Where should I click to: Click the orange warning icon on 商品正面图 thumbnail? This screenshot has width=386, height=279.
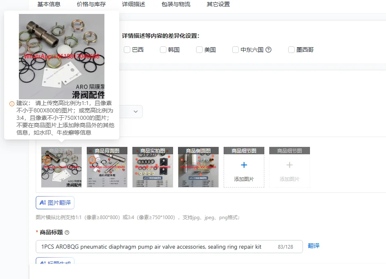click(x=47, y=160)
